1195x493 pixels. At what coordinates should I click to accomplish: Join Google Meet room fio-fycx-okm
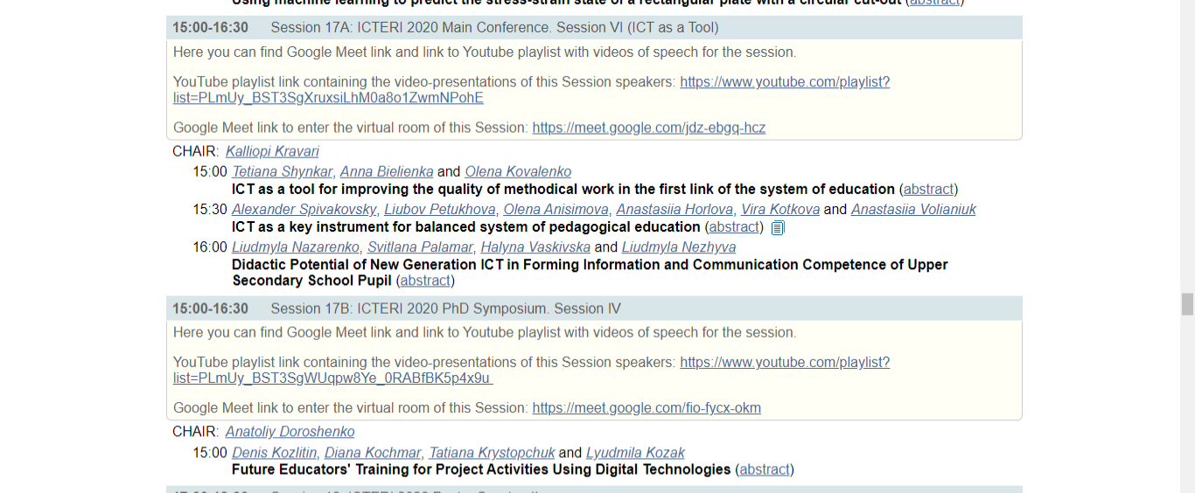coord(646,408)
